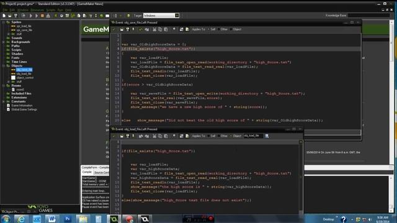The height and width of the screenshot is (223, 397).
Task: Open Windows Start menu orb
Action: pyautogui.click(x=6, y=219)
